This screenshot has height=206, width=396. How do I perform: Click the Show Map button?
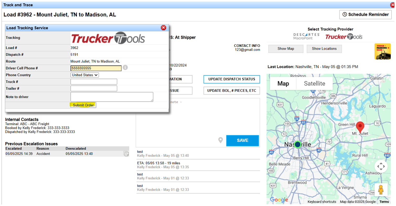tap(286, 49)
